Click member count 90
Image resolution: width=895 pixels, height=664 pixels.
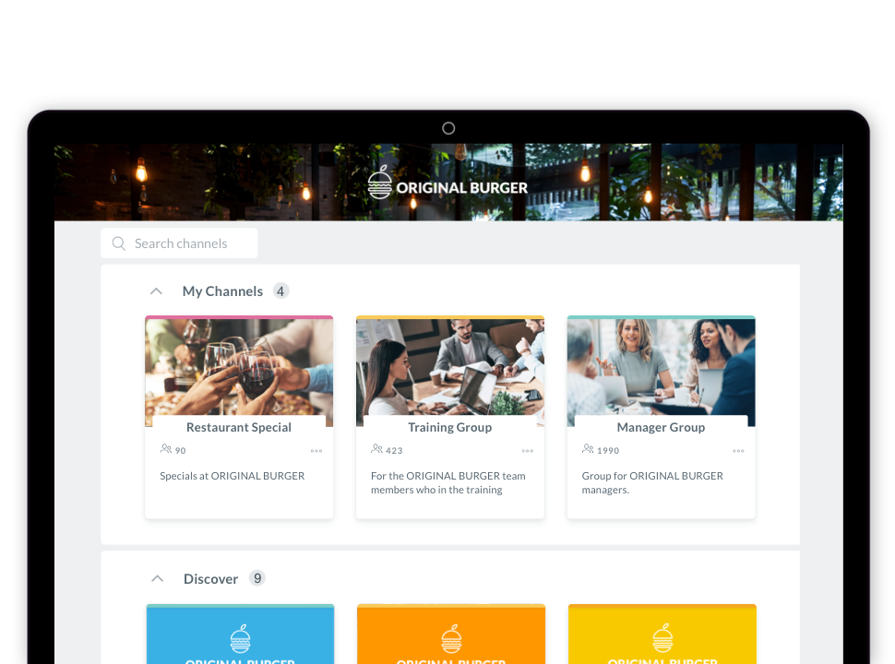[180, 451]
